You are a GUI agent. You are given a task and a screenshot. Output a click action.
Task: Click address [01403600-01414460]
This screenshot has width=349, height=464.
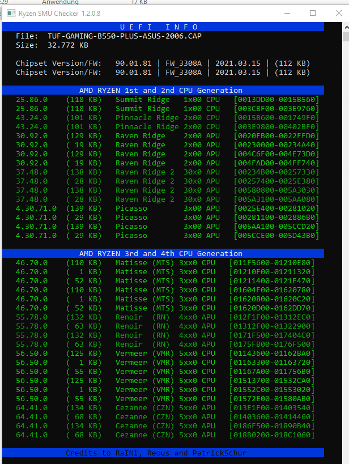coord(272,417)
